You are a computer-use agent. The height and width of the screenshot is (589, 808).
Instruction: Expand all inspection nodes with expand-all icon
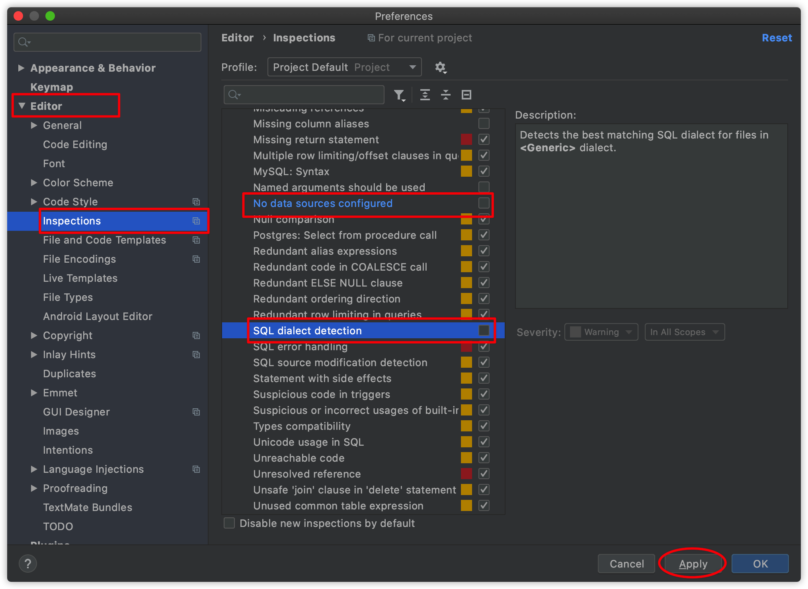[425, 95]
